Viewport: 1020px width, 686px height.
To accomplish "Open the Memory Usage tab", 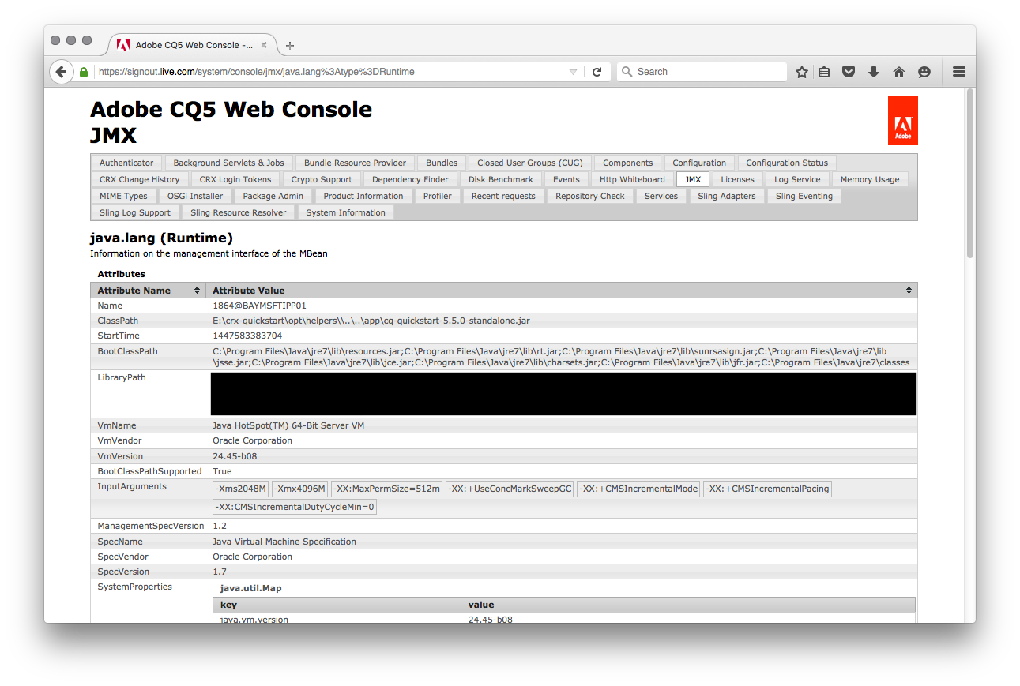I will [869, 179].
